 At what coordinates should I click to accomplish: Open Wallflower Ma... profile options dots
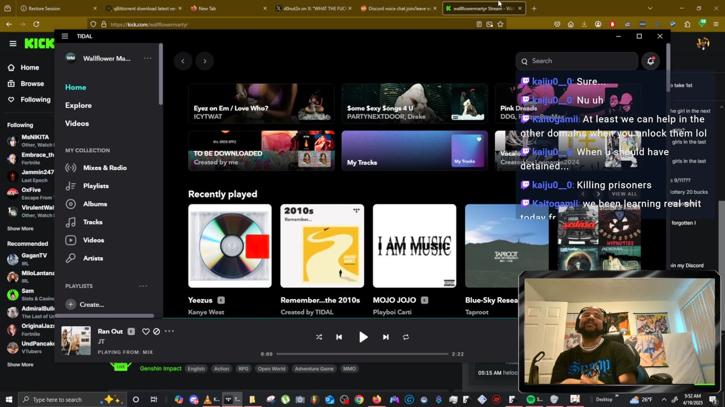pyautogui.click(x=147, y=58)
